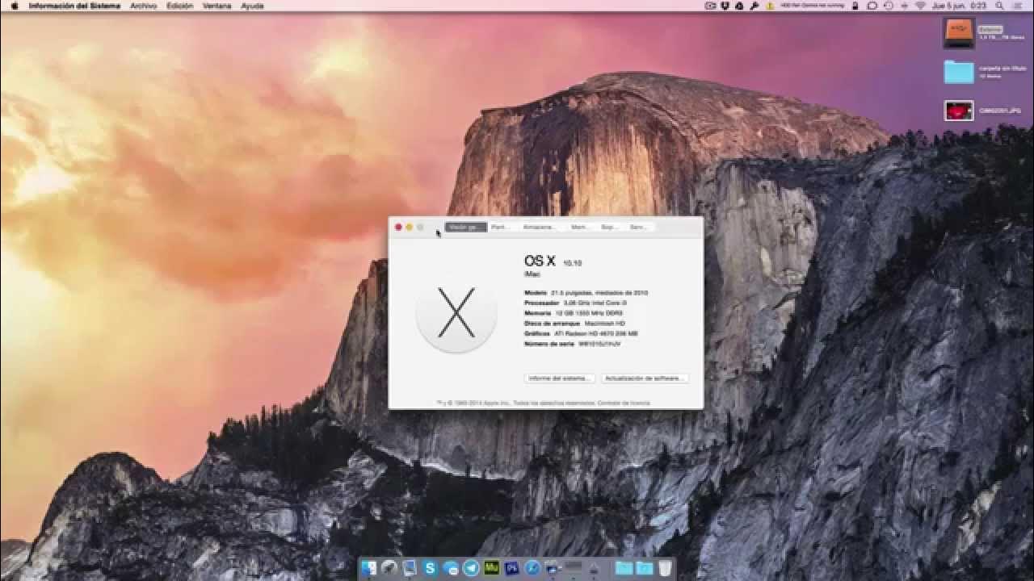This screenshot has width=1034, height=581.
Task: Click the Actualización de software button
Action: coord(645,378)
